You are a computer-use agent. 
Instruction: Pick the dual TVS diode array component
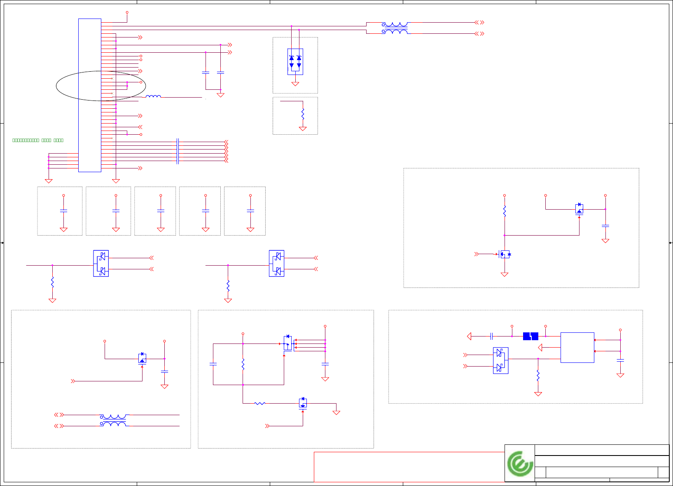tap(295, 62)
